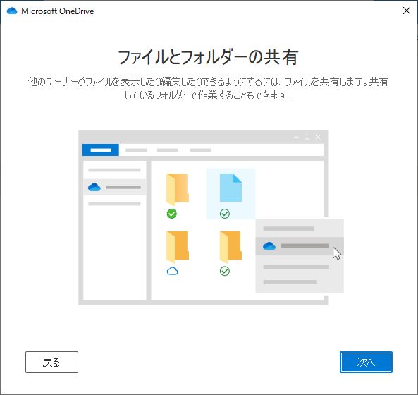Click the highlighted blue document file icon
The height and width of the screenshot is (395, 418).
click(x=230, y=188)
